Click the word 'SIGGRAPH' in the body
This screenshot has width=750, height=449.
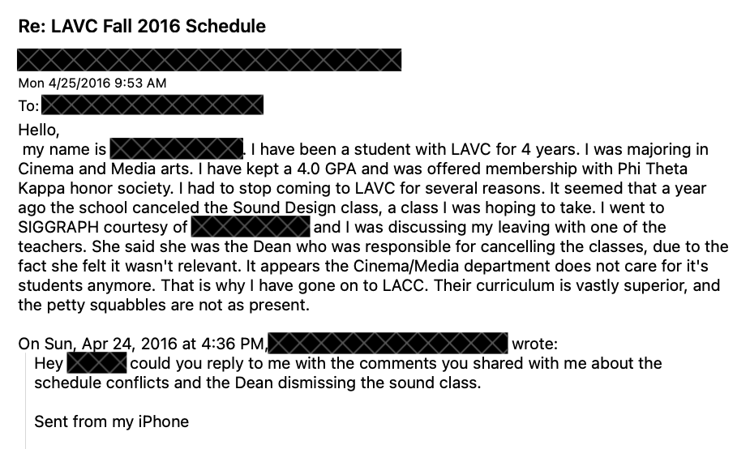click(x=57, y=228)
